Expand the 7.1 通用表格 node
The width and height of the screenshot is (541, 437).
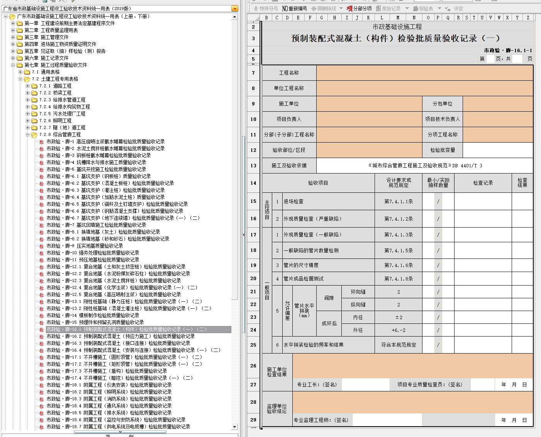click(20, 72)
